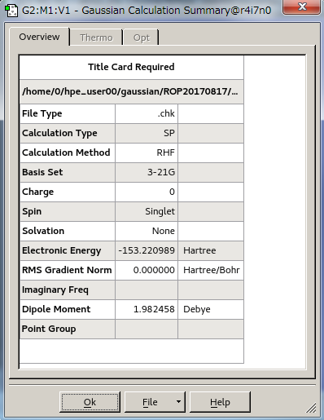Select the 'RMS Gradient Norm' label cell

68,270
